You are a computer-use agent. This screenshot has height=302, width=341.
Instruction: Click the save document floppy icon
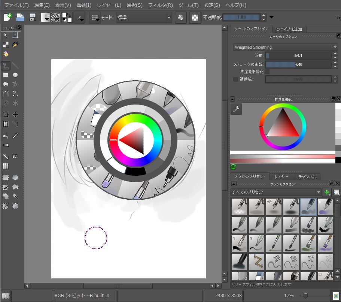coord(32,17)
